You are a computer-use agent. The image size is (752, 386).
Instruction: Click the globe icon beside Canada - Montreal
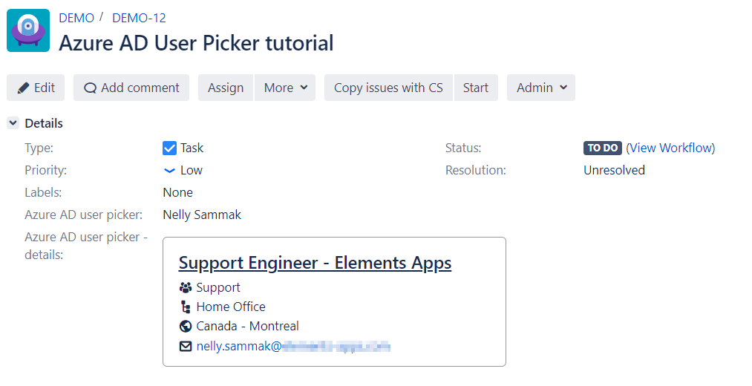(186, 326)
